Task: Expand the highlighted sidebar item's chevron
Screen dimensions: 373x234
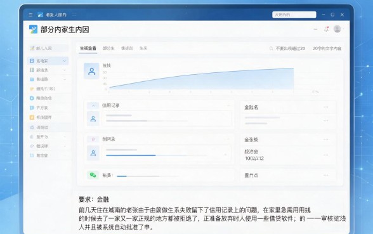Action: tap(65, 61)
